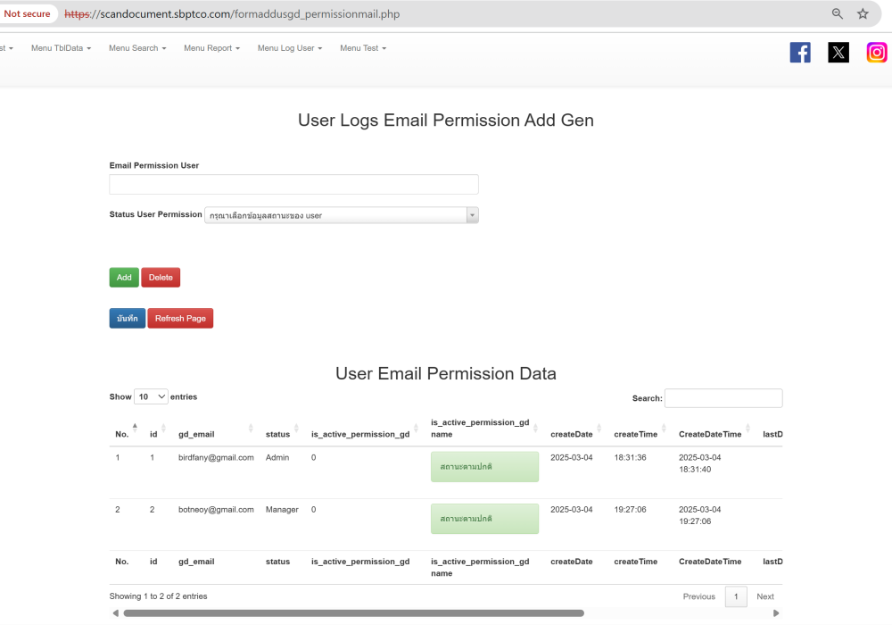Expand the Menu Report dropdown

click(211, 48)
